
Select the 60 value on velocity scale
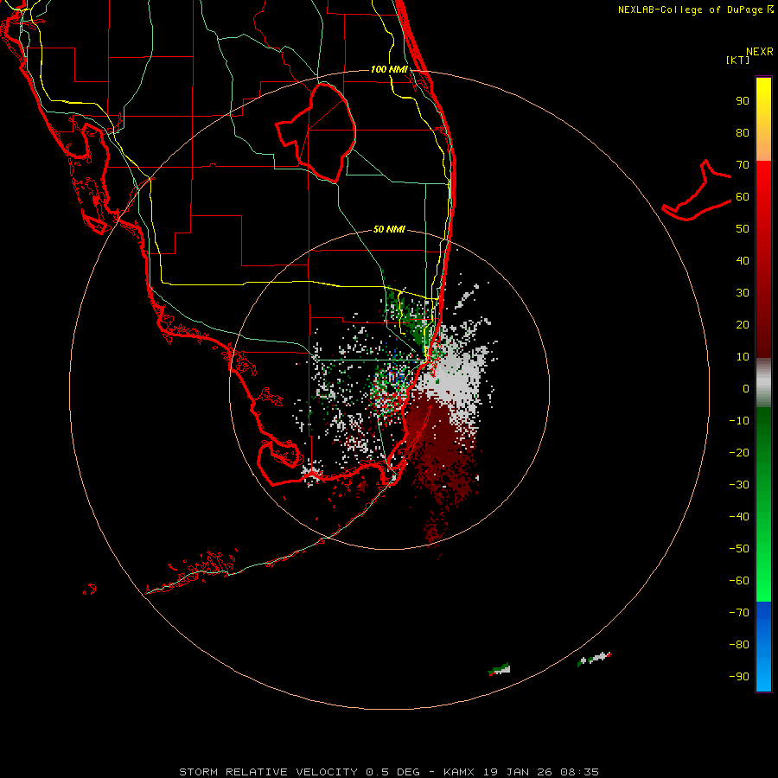coord(743,197)
